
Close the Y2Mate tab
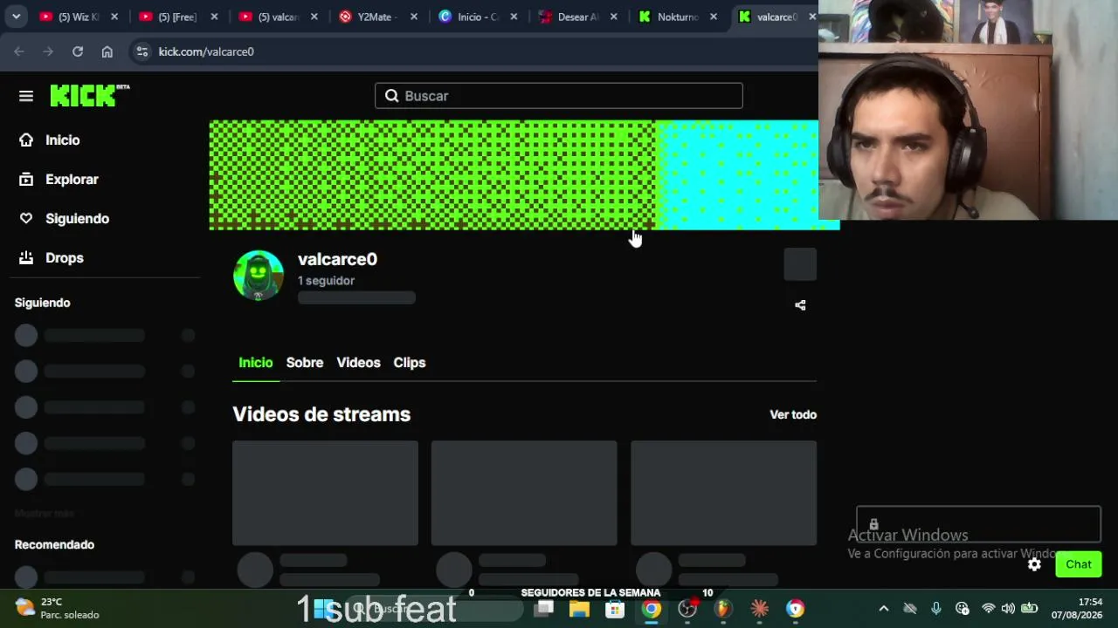pyautogui.click(x=414, y=17)
